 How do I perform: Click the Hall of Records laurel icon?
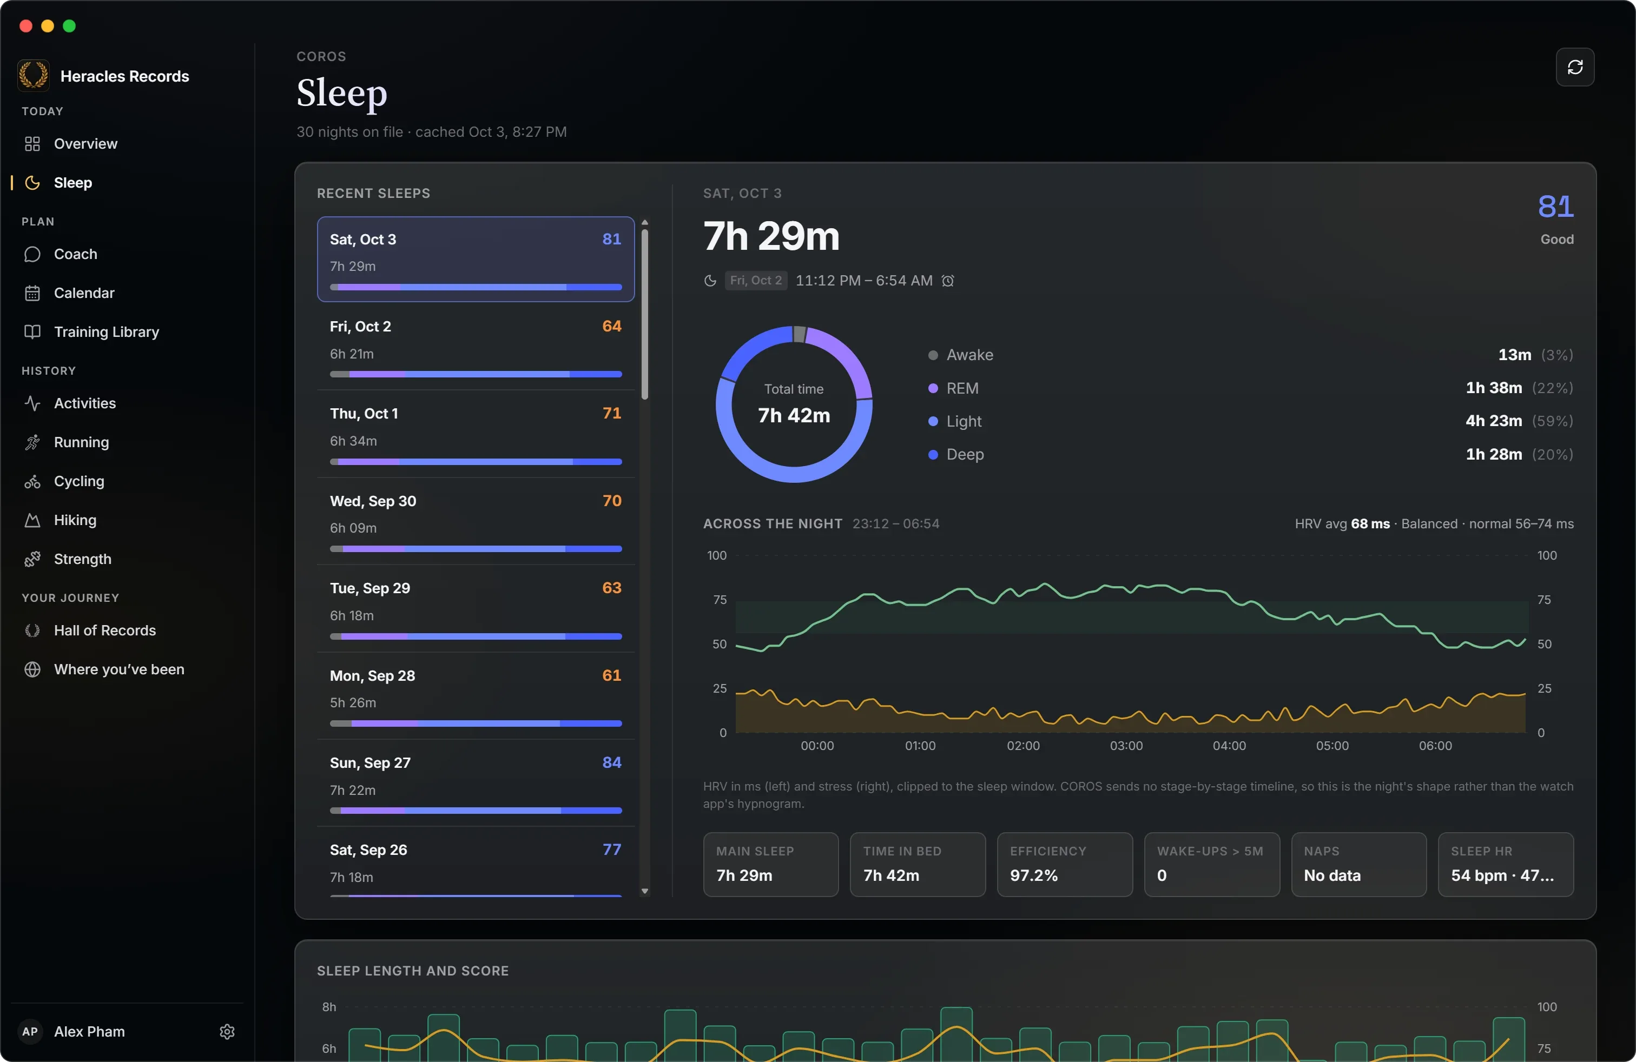pyautogui.click(x=32, y=630)
